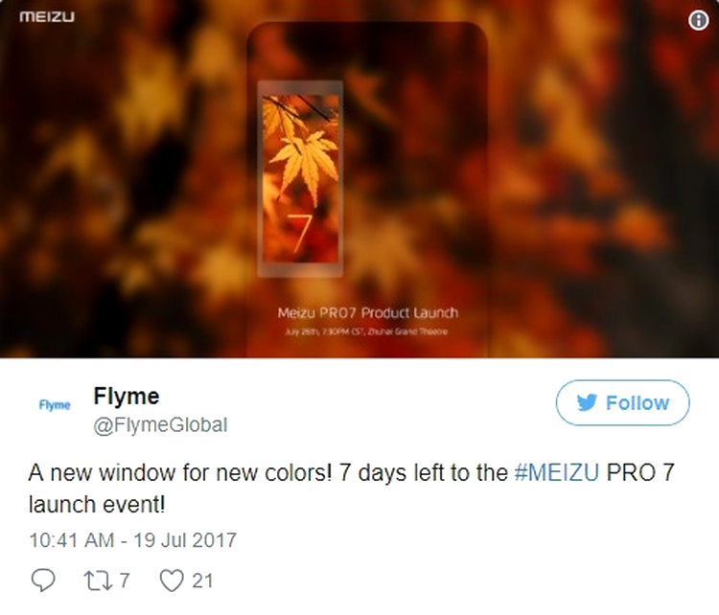
Task: Like the tweet with the heart icon
Action: pos(172,581)
